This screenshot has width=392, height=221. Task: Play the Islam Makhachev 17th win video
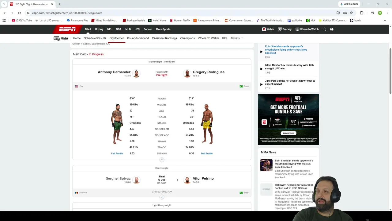(x=261, y=69)
